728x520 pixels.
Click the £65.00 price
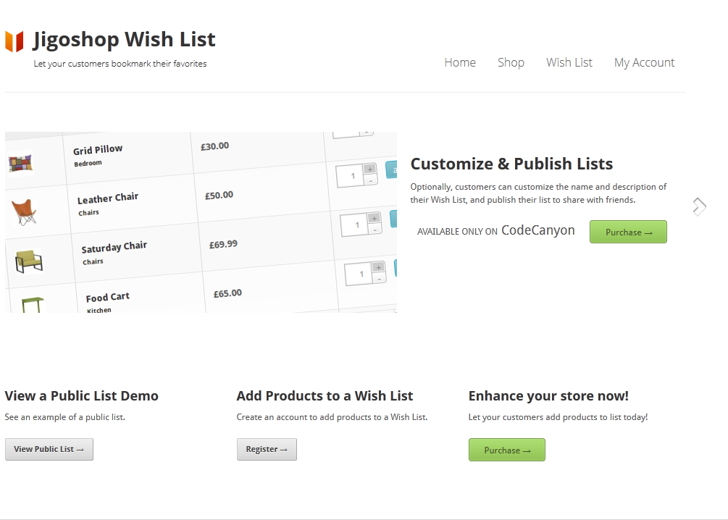[227, 293]
